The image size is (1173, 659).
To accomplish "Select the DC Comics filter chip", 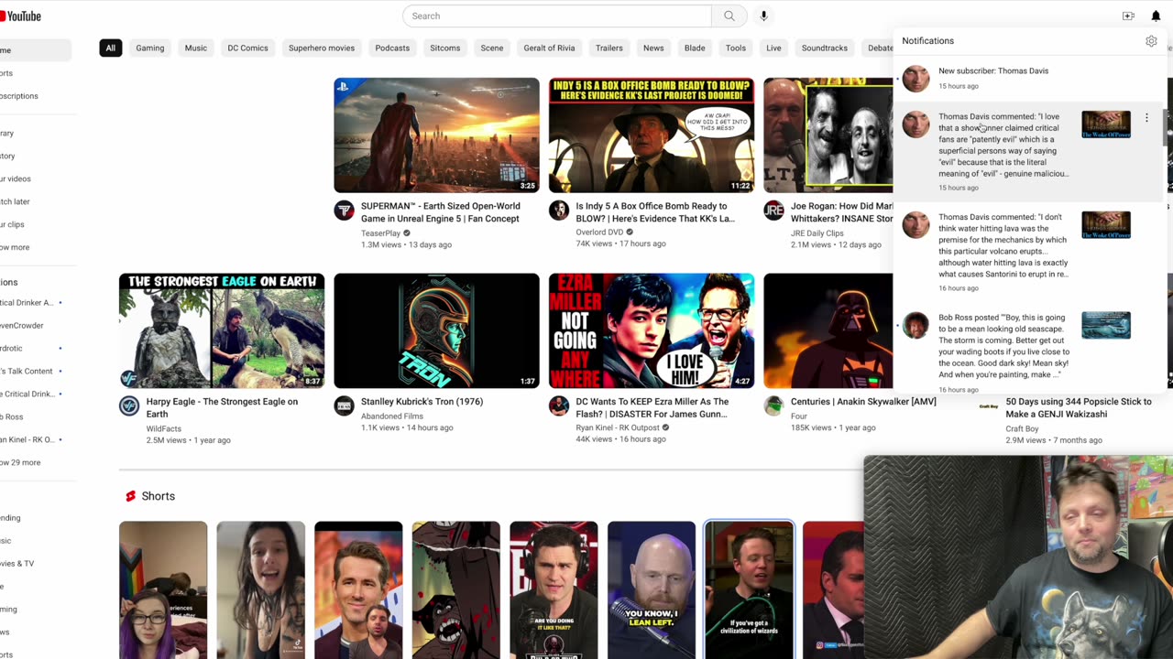I will tap(247, 48).
